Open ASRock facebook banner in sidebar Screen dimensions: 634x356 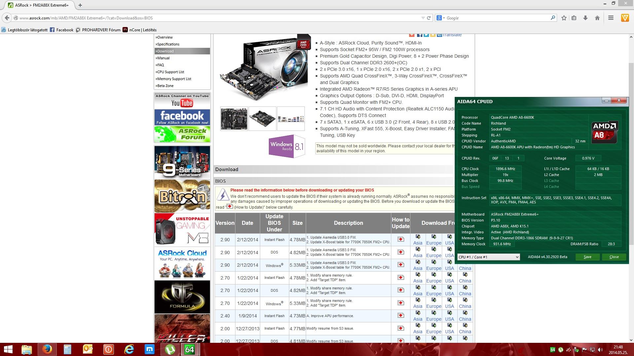click(182, 117)
